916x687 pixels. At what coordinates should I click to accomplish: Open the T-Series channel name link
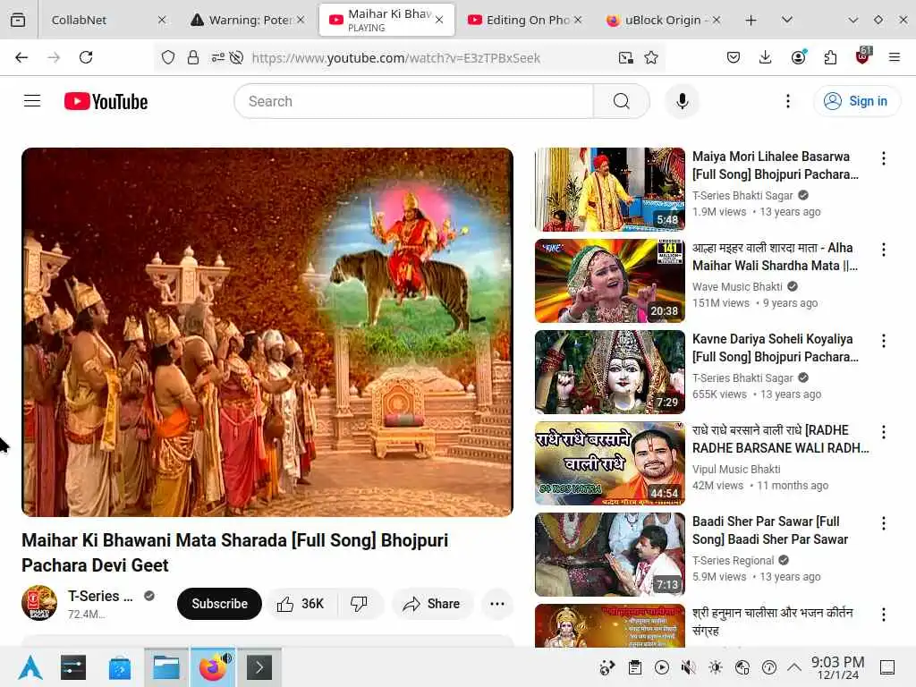tap(100, 596)
